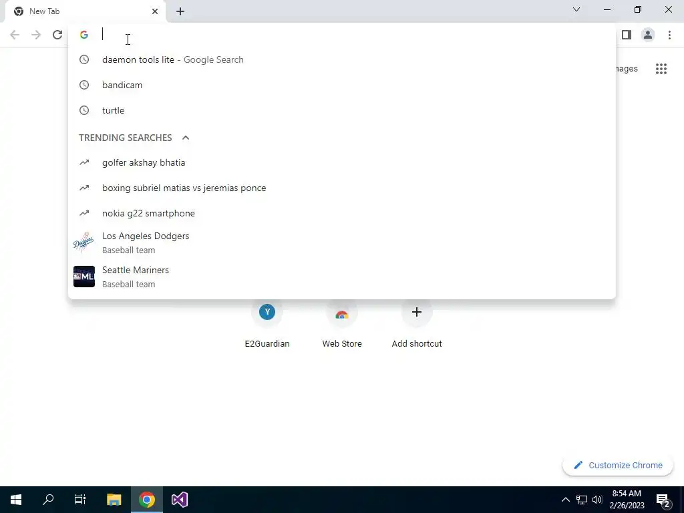The width and height of the screenshot is (684, 513).
Task: Reload the page with the refresh icon
Action: click(x=57, y=35)
